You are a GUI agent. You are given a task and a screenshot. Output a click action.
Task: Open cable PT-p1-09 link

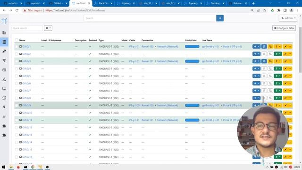(x=134, y=105)
